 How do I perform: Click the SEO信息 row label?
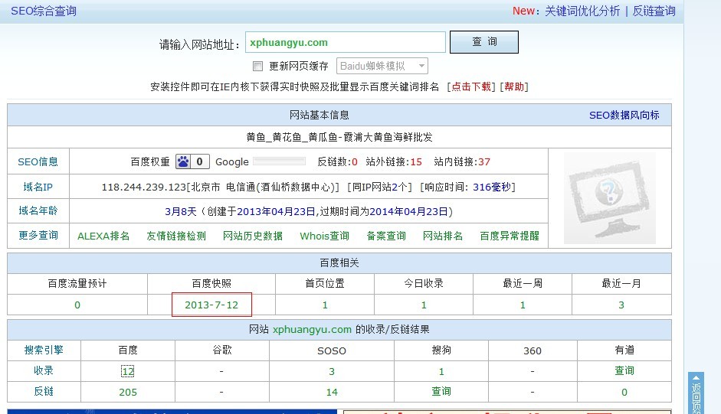point(38,161)
